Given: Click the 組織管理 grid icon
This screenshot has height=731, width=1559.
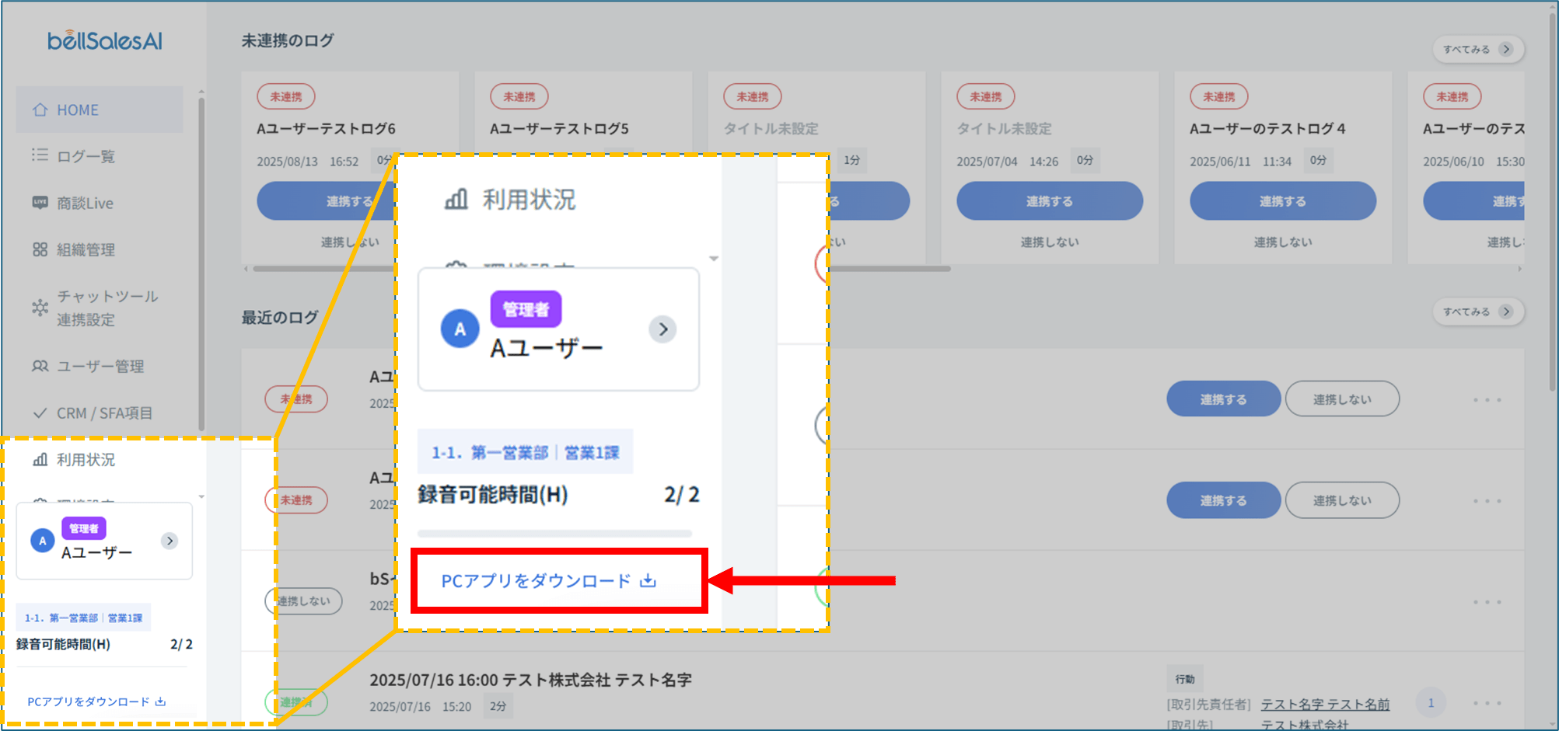Looking at the screenshot, I should [40, 249].
